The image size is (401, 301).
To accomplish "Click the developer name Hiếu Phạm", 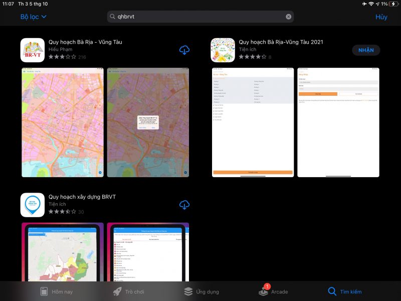I will (x=60, y=49).
